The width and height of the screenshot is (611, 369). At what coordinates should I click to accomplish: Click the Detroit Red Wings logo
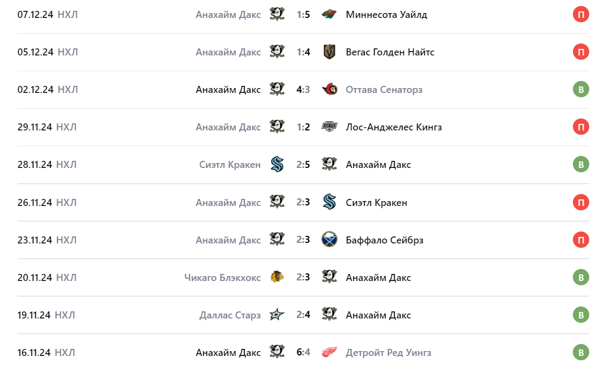click(x=329, y=352)
